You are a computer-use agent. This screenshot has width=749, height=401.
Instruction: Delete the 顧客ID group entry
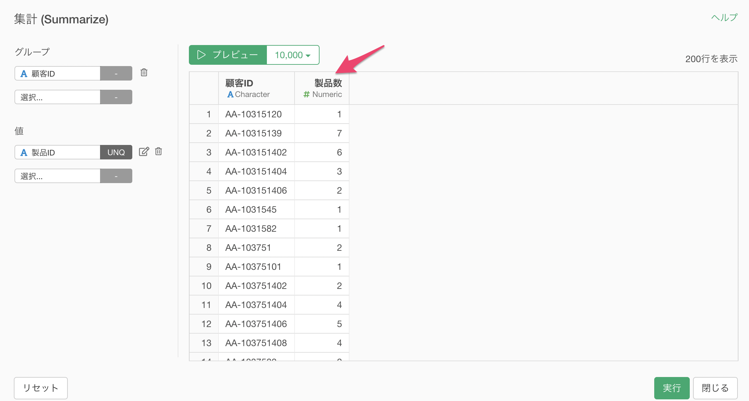pos(144,73)
